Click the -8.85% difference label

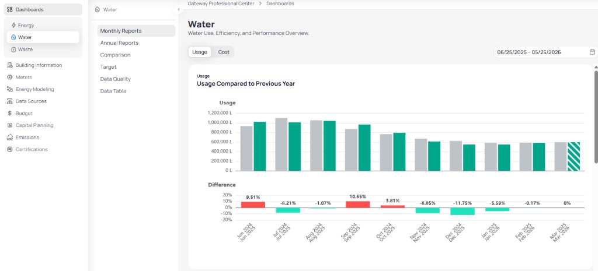click(427, 203)
